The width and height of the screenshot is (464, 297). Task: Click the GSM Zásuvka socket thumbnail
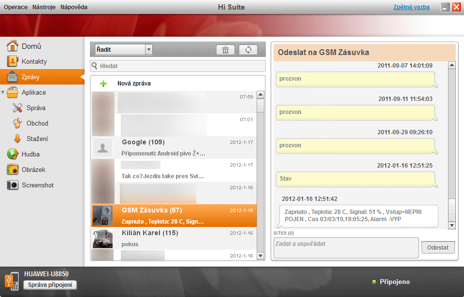pyautogui.click(x=102, y=216)
